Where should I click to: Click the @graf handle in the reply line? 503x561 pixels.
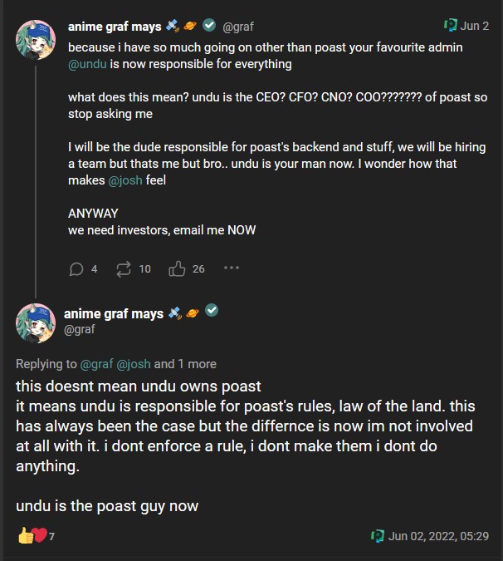pos(96,363)
